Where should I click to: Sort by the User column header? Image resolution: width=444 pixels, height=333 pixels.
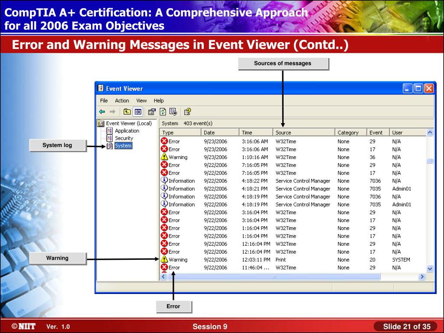408,133
